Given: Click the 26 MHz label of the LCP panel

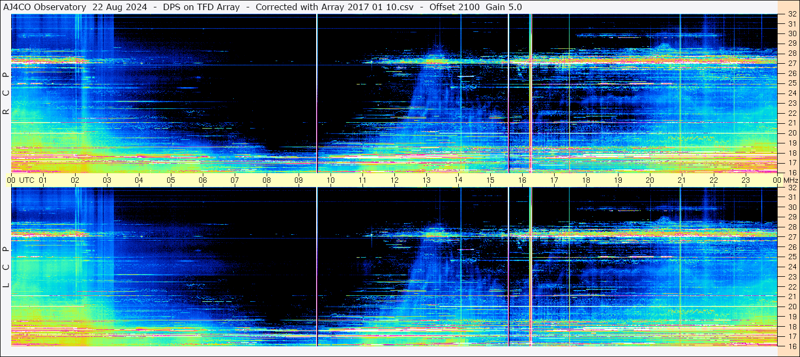Looking at the screenshot, I should pos(791,247).
